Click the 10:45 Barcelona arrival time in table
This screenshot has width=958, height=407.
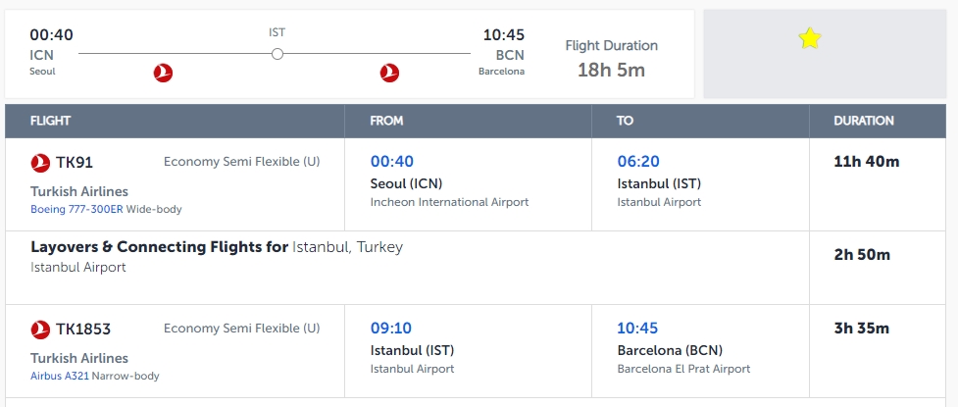point(637,328)
